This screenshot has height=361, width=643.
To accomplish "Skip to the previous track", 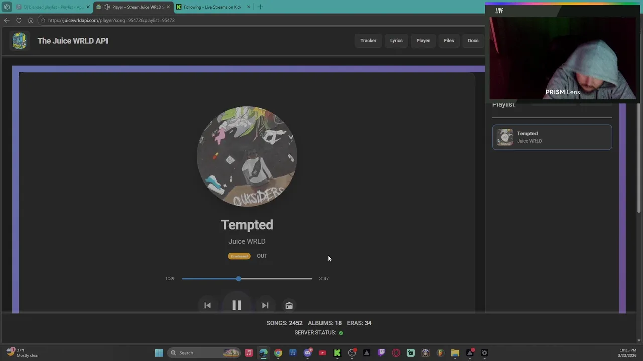I will pyautogui.click(x=207, y=305).
